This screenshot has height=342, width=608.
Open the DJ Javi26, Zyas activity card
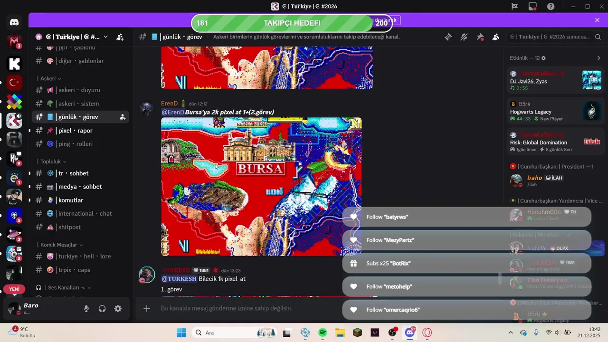click(555, 81)
